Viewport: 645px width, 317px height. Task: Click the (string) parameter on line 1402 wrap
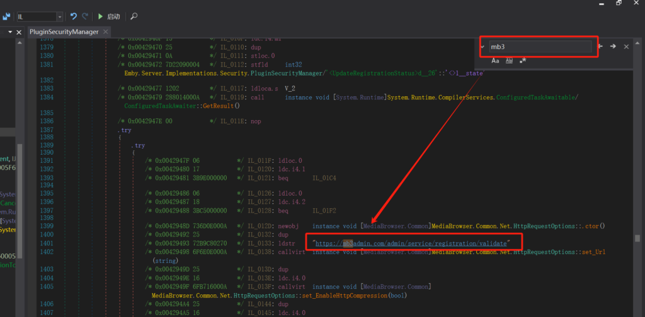pos(165,261)
